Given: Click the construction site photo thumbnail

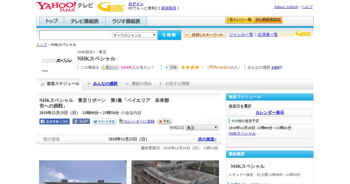Looking at the screenshot, I should pyautogui.click(x=175, y=172).
